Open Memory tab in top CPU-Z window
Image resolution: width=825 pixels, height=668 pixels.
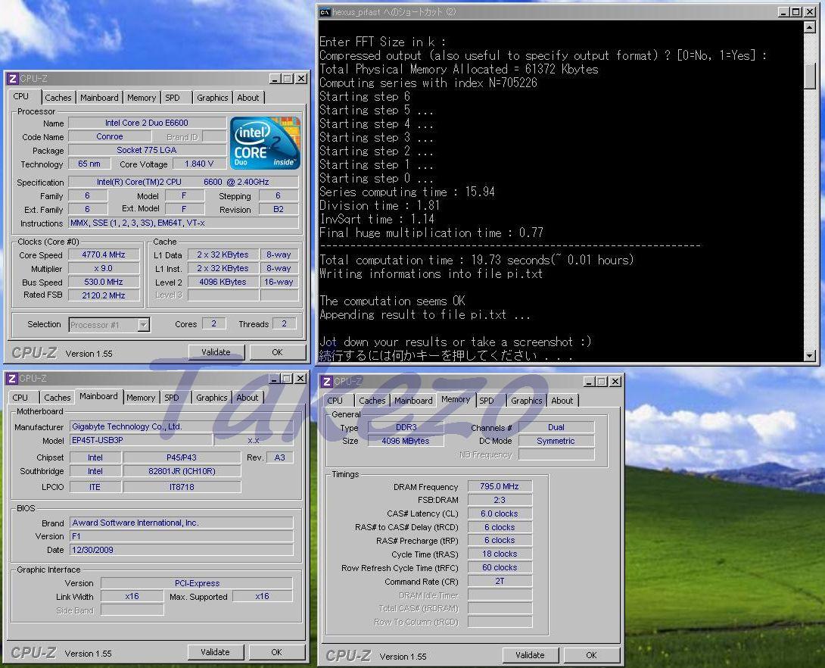142,98
